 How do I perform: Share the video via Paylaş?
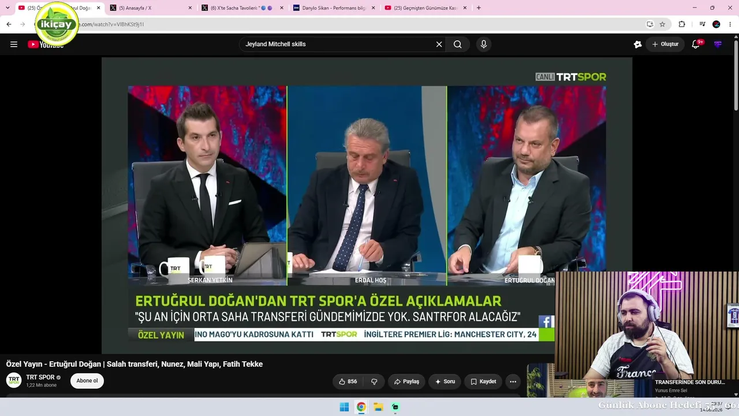tap(406, 381)
